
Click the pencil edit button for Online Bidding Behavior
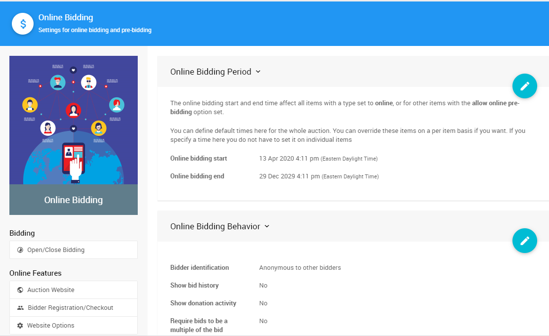click(524, 241)
